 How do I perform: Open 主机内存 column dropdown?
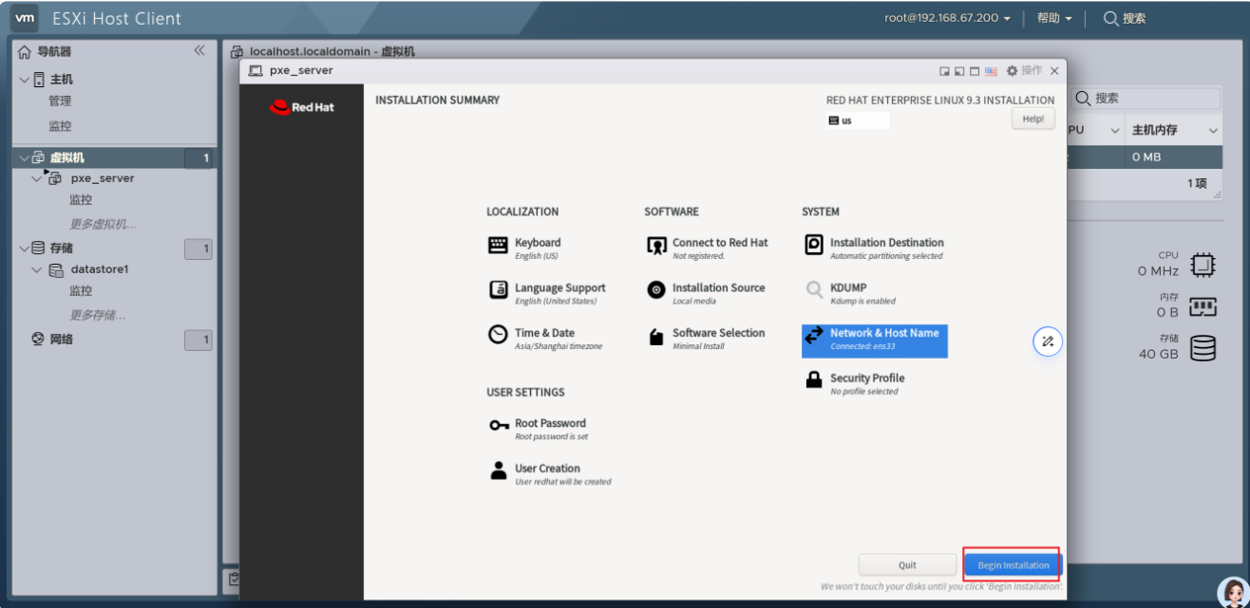click(x=1213, y=130)
